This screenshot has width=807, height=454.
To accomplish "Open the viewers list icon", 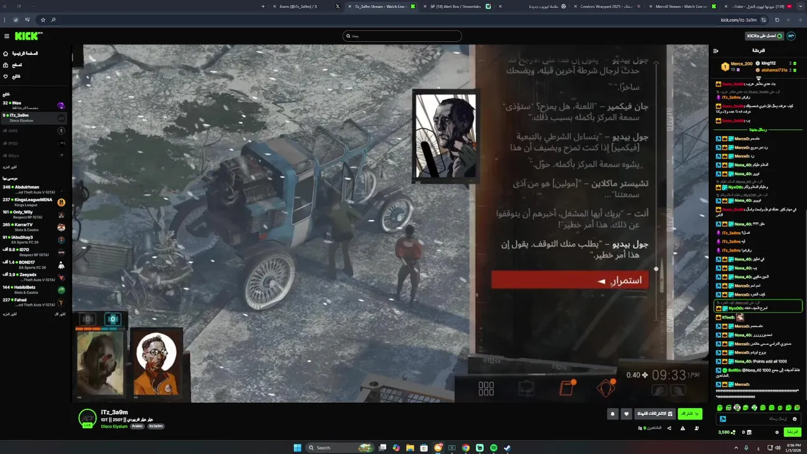I will coord(641,428).
